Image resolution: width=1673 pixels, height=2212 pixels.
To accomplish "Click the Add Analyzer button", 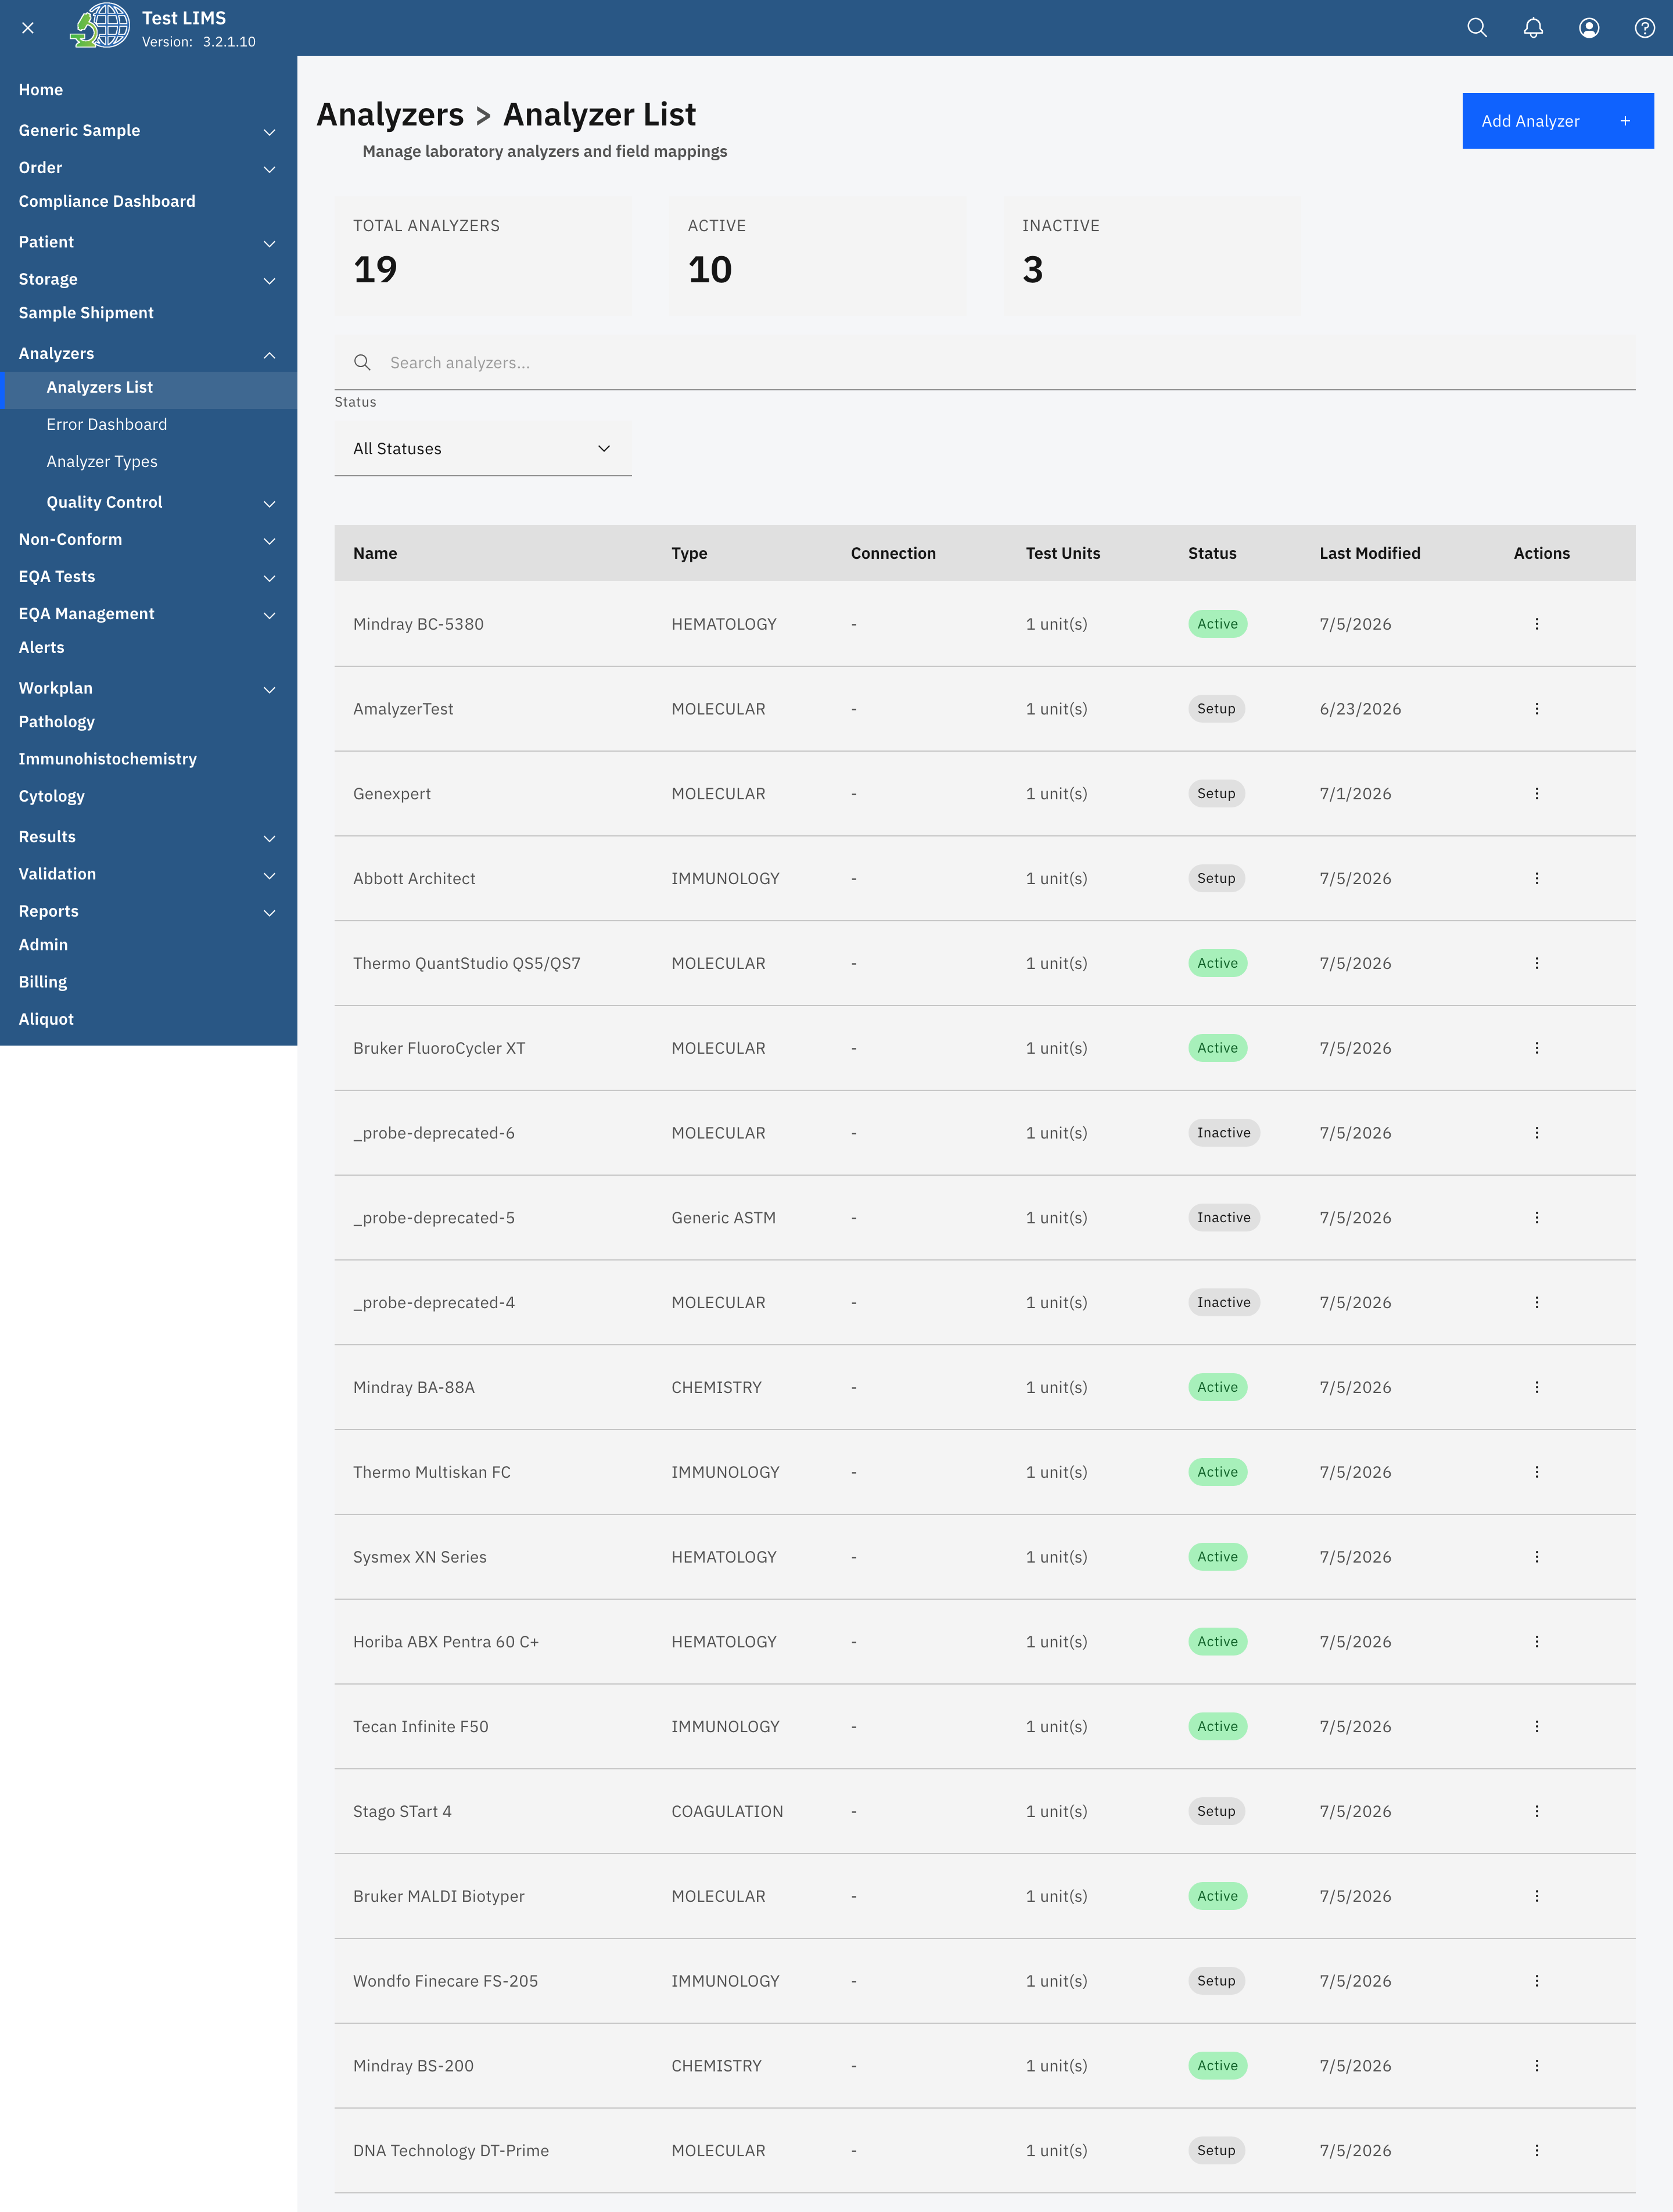I will [1557, 121].
